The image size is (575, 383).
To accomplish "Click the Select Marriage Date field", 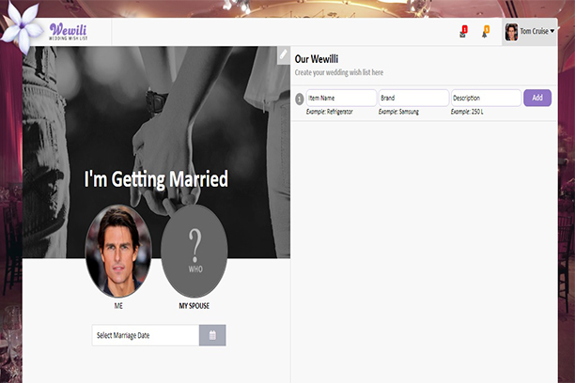I will 146,335.
